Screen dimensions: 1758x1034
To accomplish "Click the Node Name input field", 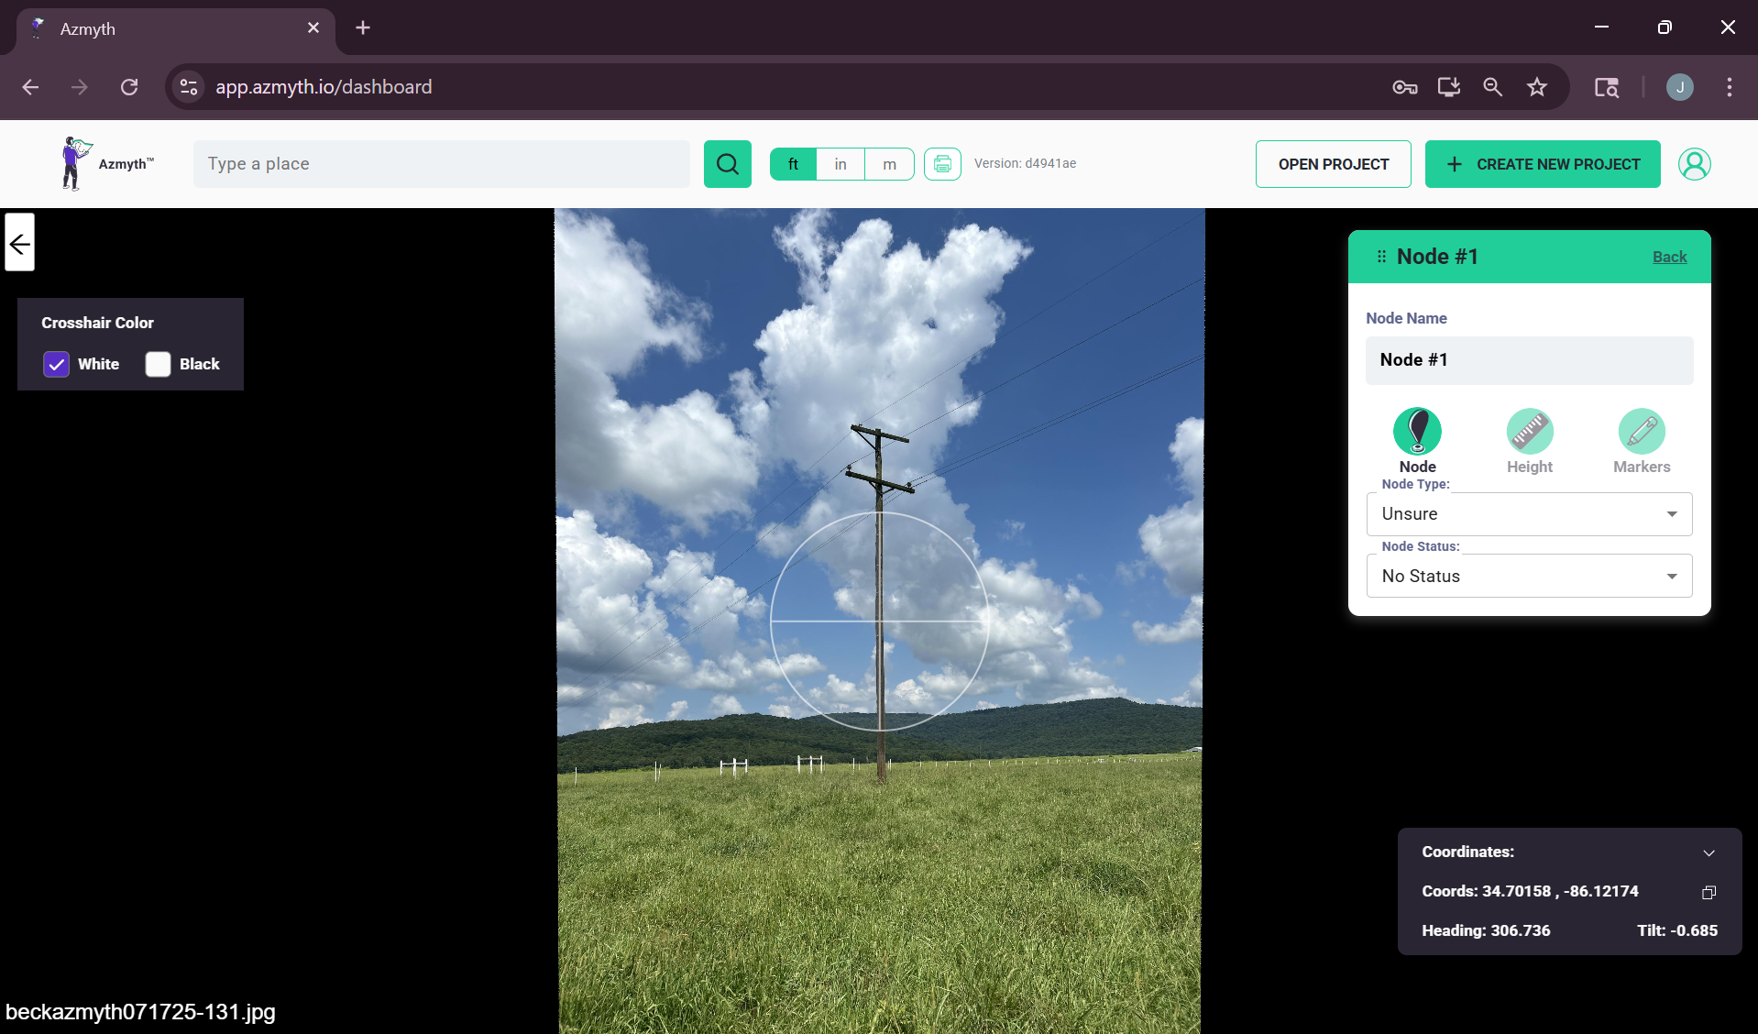I will click(x=1529, y=360).
